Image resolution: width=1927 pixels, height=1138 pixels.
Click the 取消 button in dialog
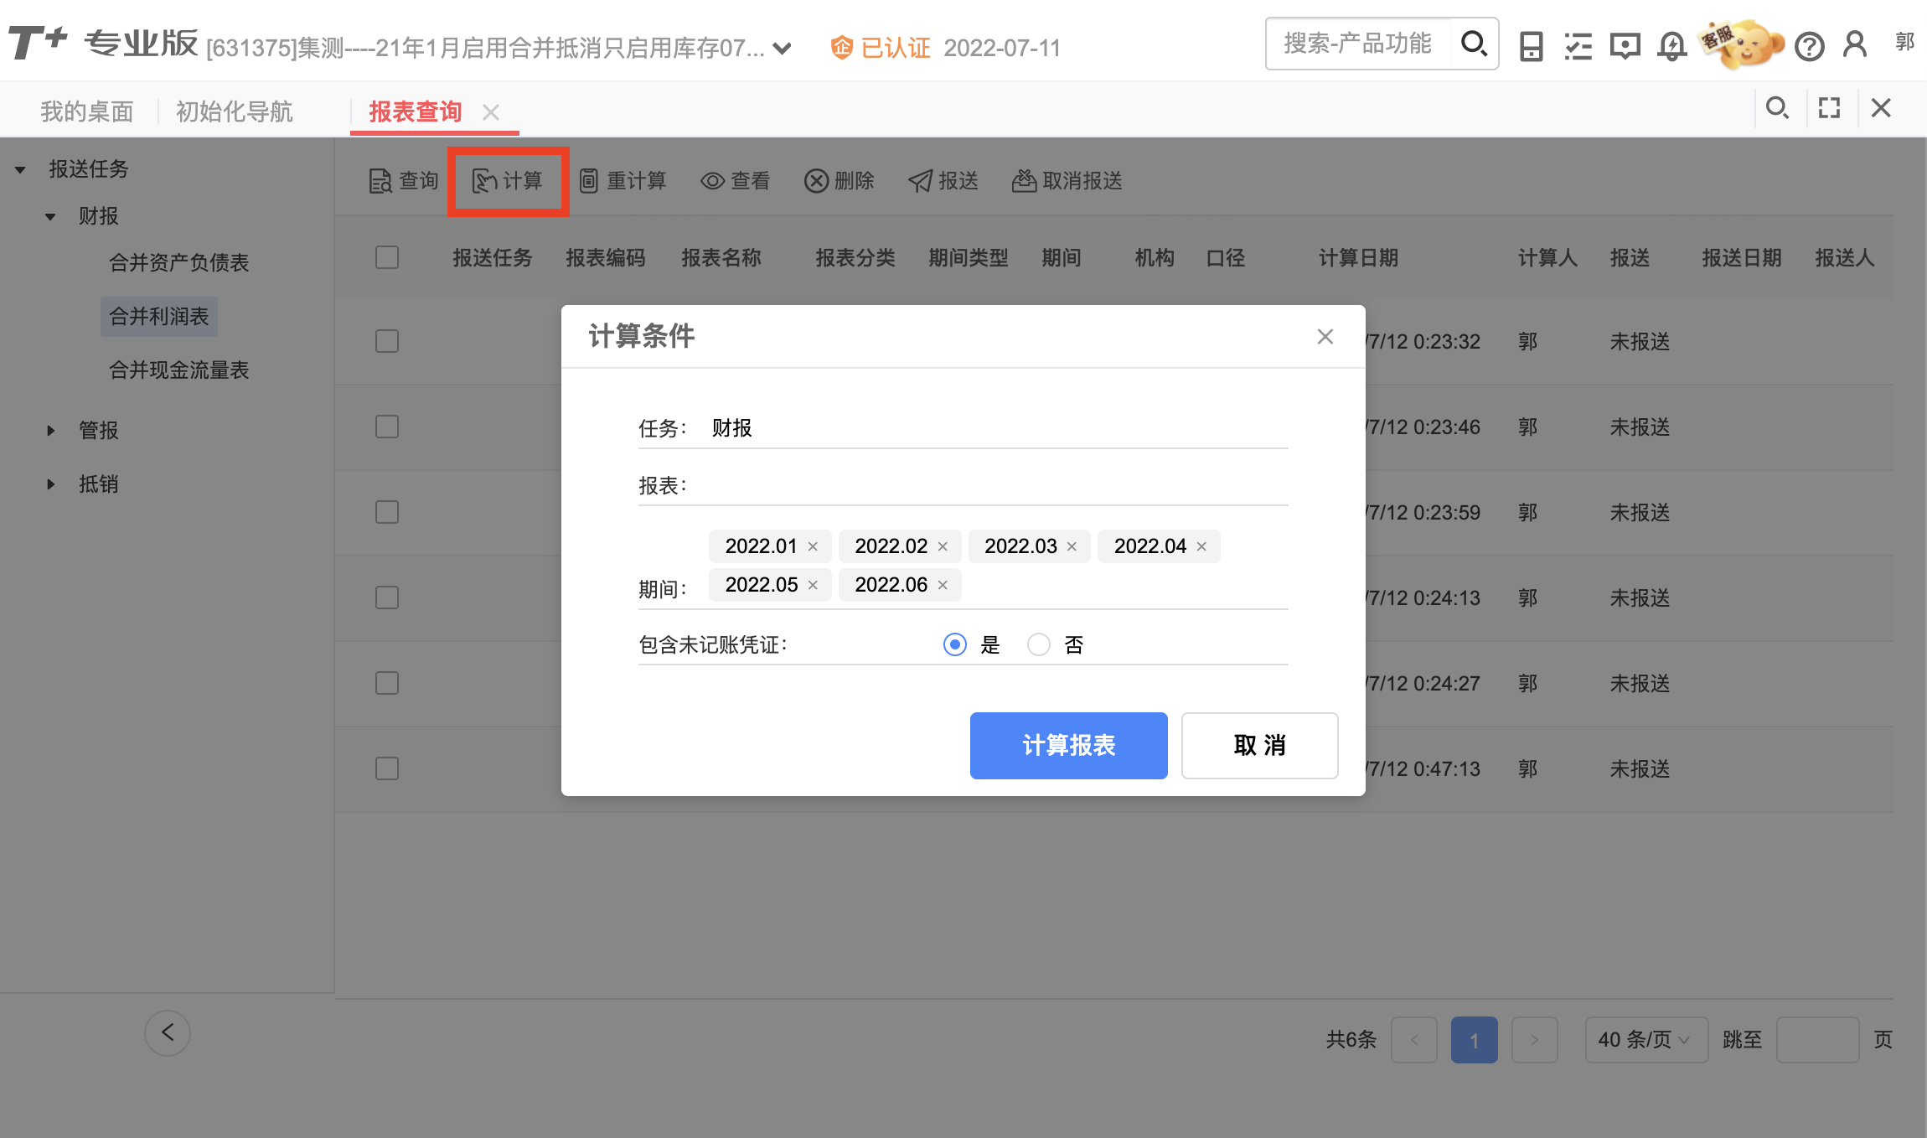click(1259, 745)
